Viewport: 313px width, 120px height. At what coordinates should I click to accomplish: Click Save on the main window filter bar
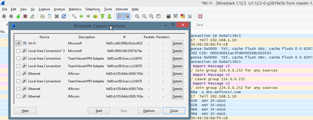(x=200, y=25)
